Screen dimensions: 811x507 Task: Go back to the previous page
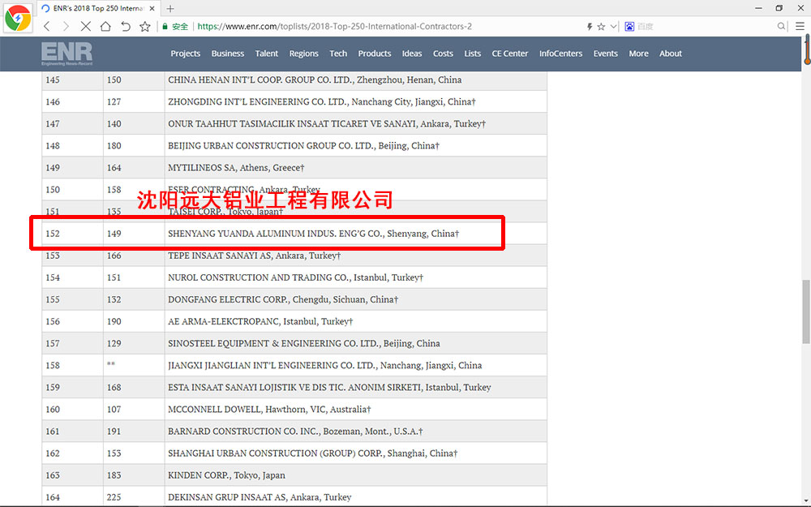pyautogui.click(x=47, y=27)
